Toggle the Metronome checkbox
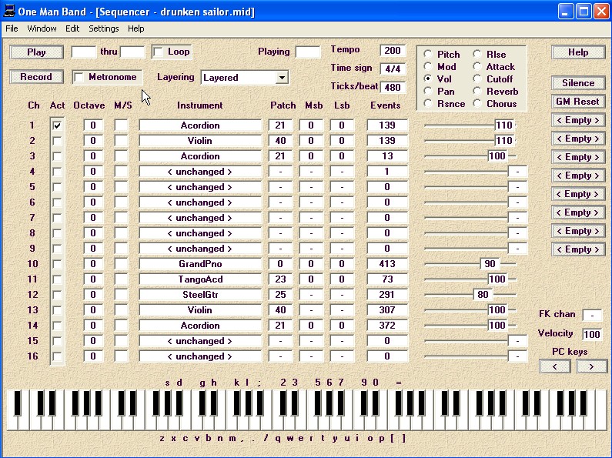The width and height of the screenshot is (612, 458). click(79, 77)
